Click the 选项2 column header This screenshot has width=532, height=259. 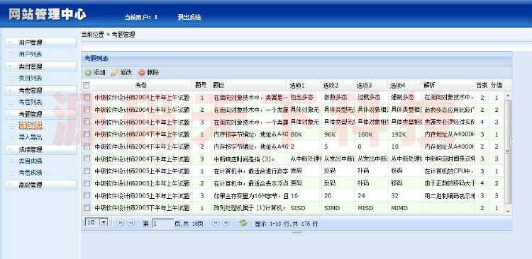tap(337, 85)
